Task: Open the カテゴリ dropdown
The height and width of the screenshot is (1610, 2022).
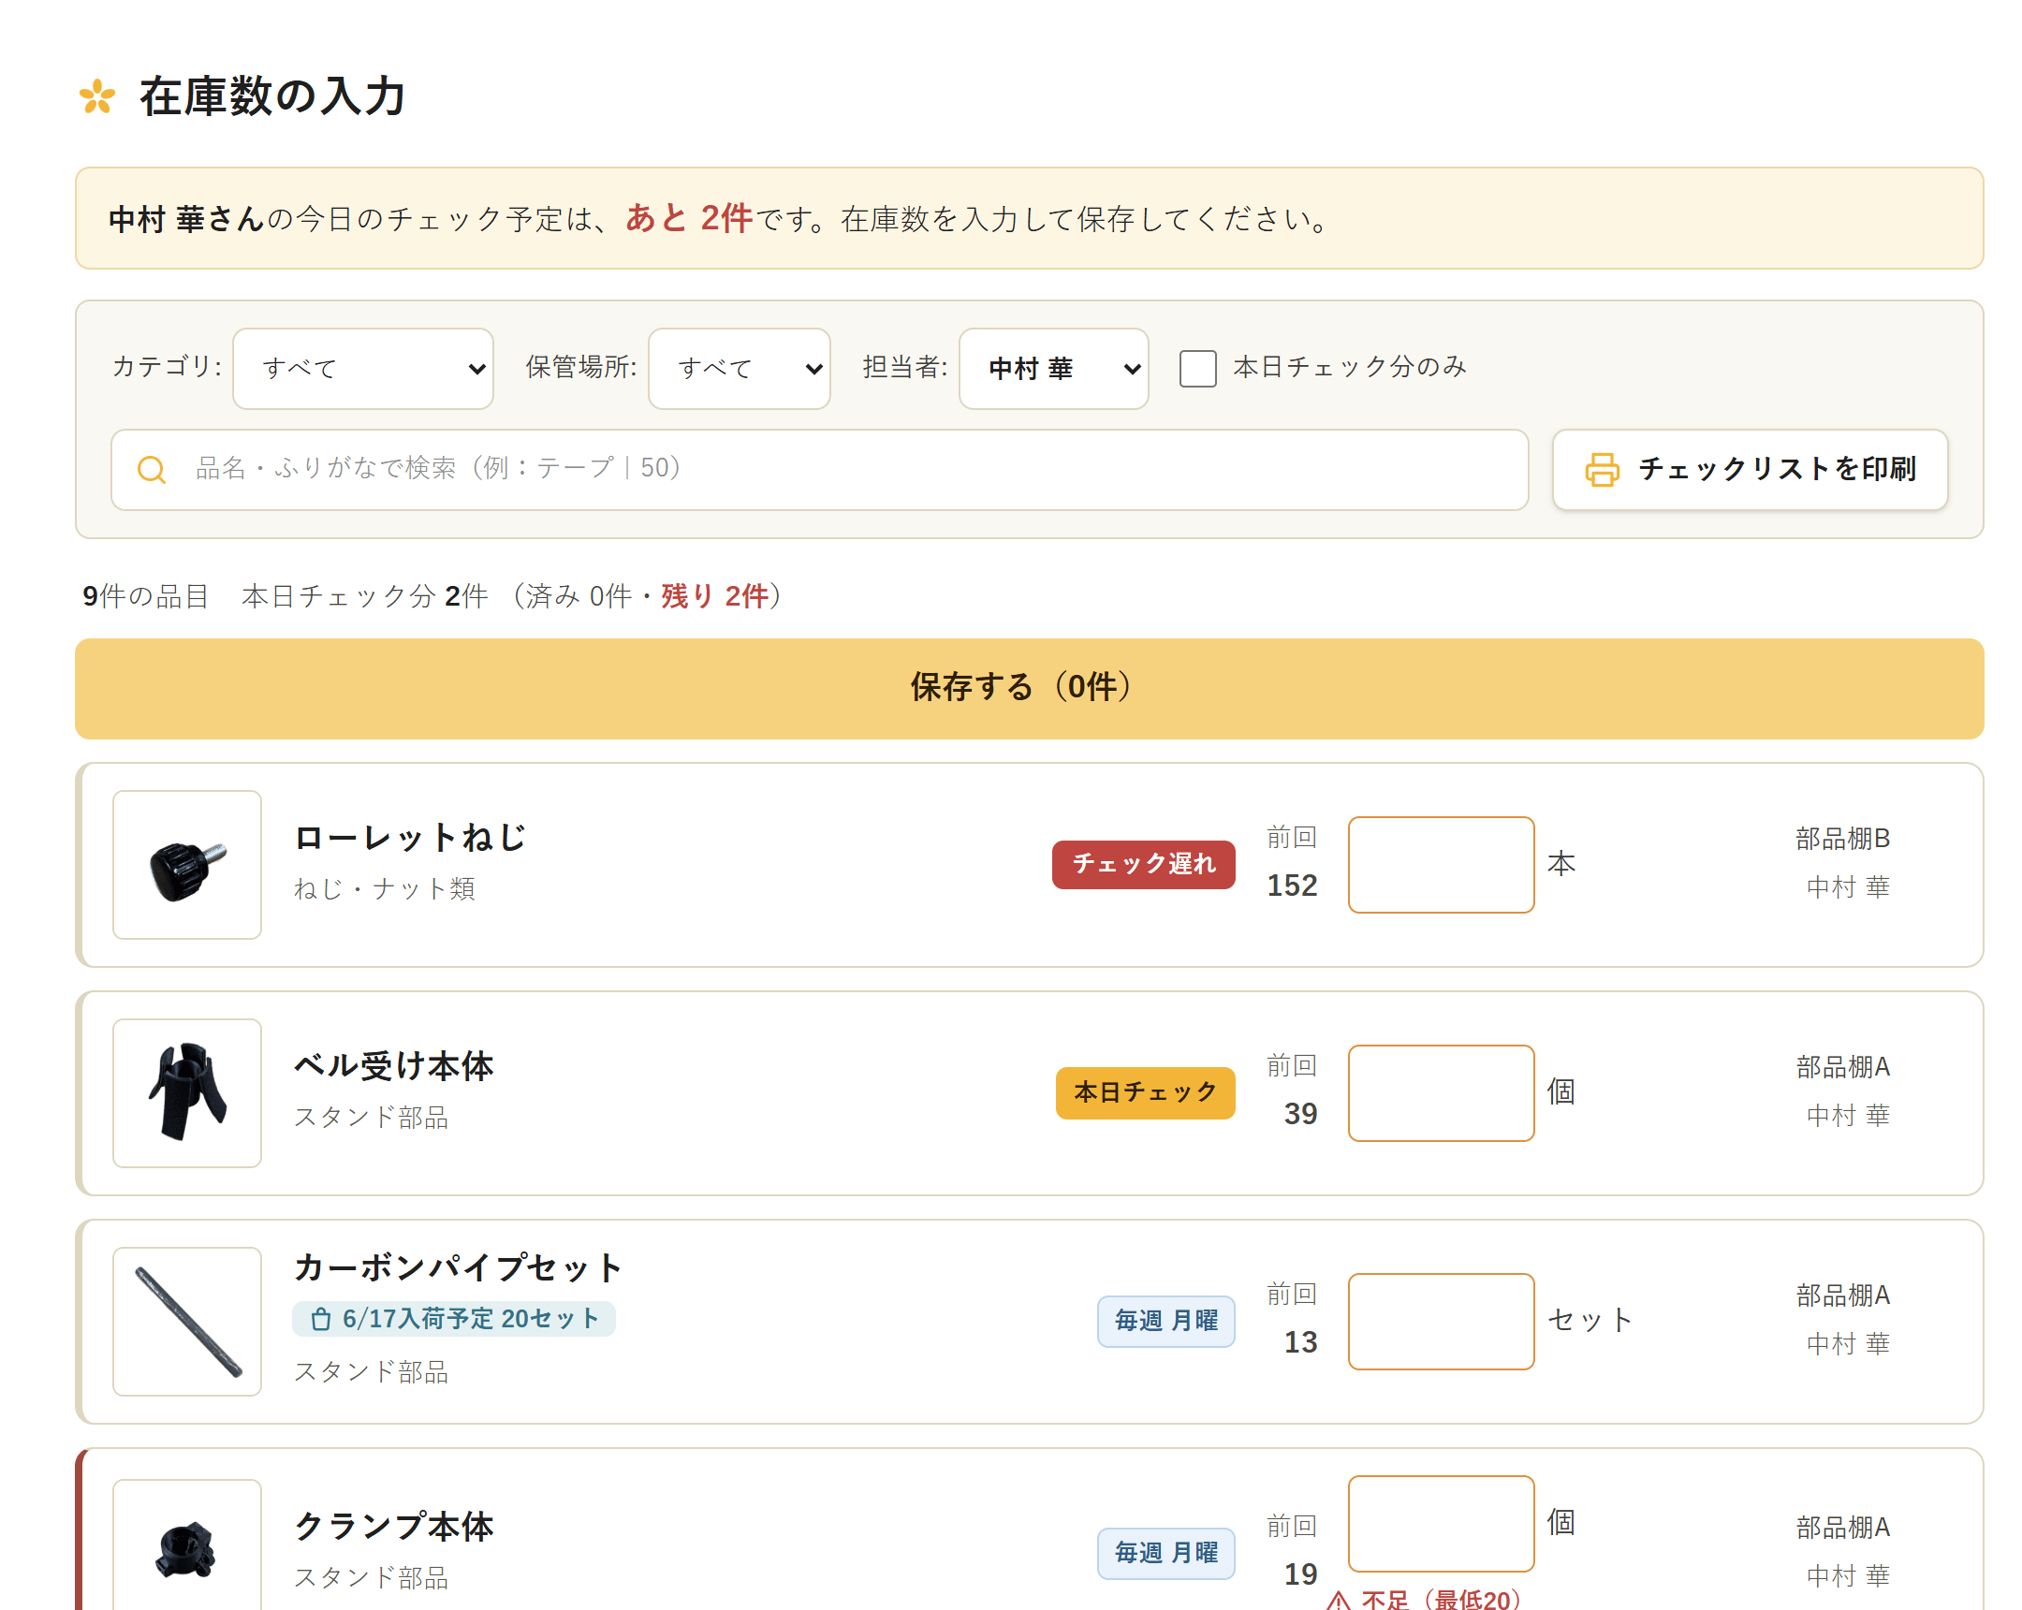Action: [x=363, y=369]
